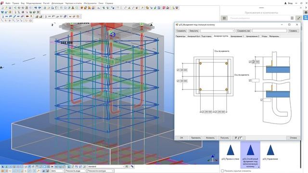The image size is (308, 173).
Task: Click the Загрузить button
Action: tap(193, 31)
